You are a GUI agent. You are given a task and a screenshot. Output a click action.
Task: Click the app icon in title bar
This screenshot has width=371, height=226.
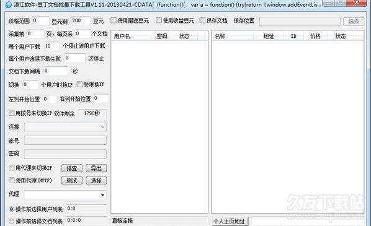[8, 4]
